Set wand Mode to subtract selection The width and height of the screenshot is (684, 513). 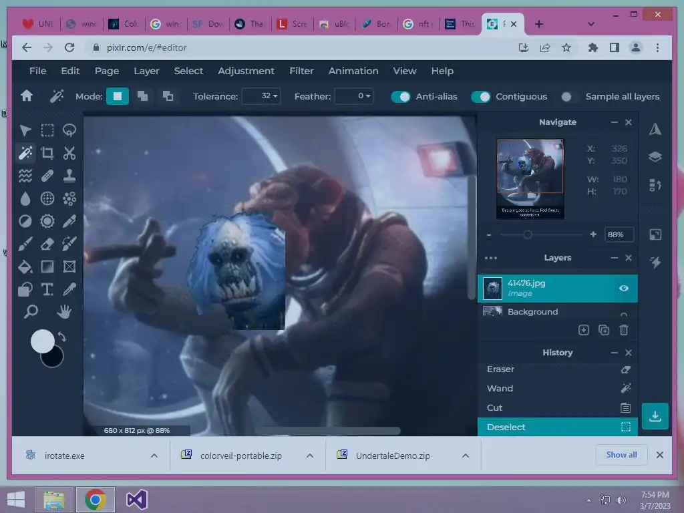point(168,96)
